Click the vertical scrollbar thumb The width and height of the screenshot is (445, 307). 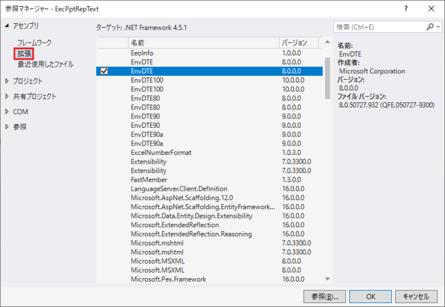click(327, 78)
